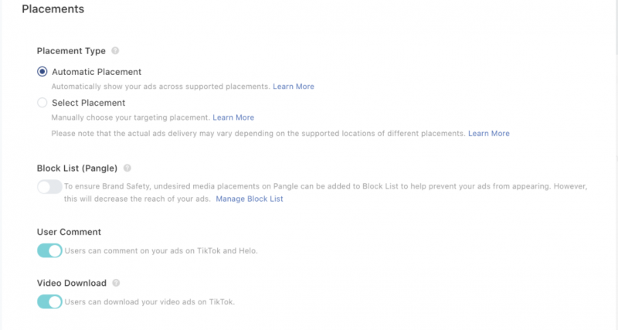
Task: Disable the User Comment toggle switch
Action: tap(49, 250)
